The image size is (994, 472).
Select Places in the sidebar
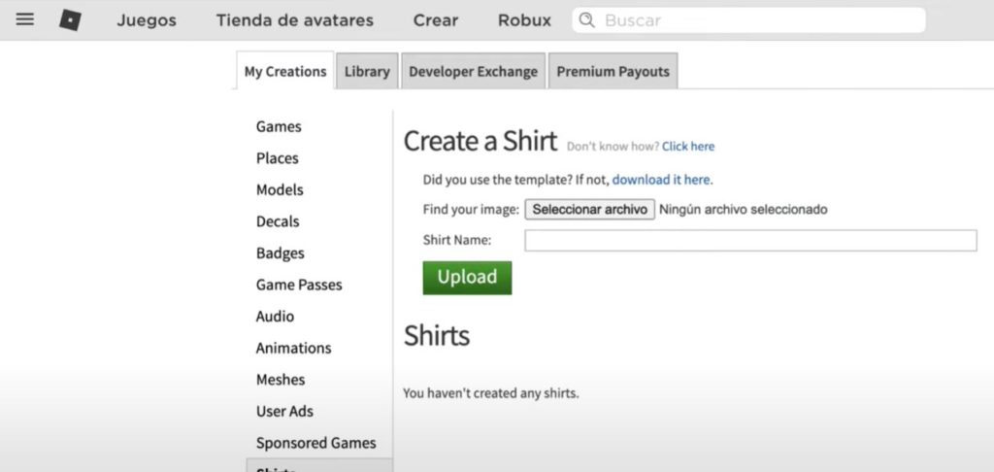tap(277, 158)
